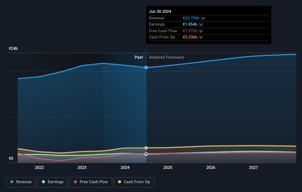Screen dimensions: 302x192
Task: Toggle the Free Cash Flow legend button
Action: click(91, 182)
